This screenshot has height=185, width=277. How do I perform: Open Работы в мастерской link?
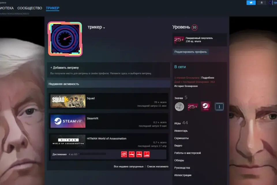[x=188, y=153]
